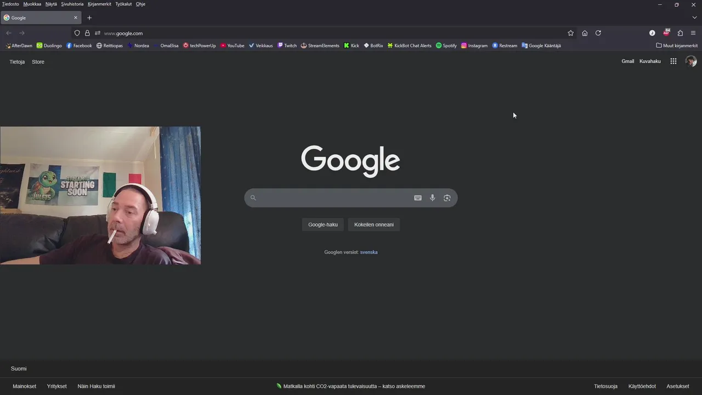Reload the page with the refresh icon
Screen dimensions: 702x395
(598, 33)
